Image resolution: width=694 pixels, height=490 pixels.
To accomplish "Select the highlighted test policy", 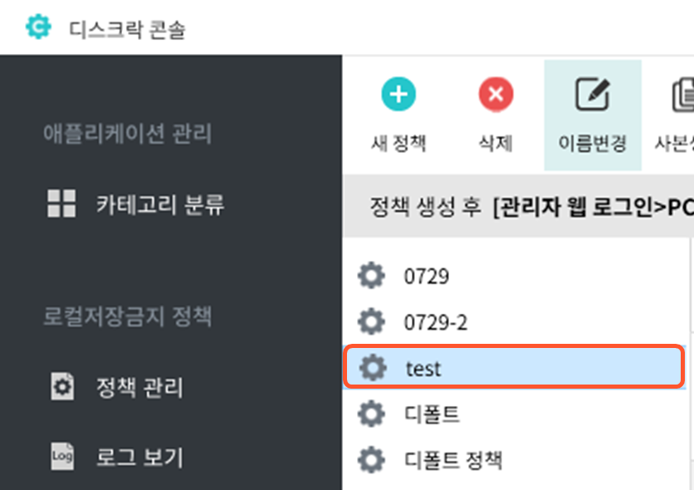I will pyautogui.click(x=515, y=367).
